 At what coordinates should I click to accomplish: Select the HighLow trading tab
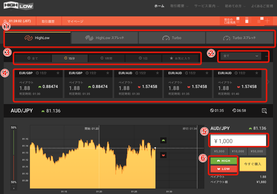tap(38, 38)
